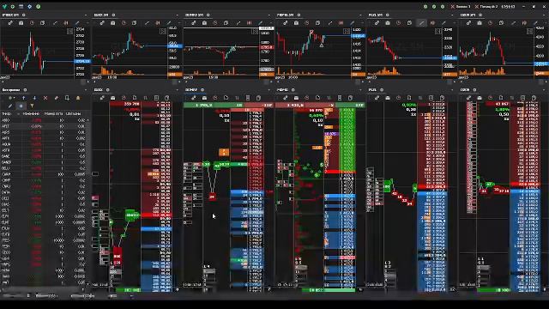Delete instrument with the red X icon
Screen dimensions: 549x309
click(x=45, y=98)
